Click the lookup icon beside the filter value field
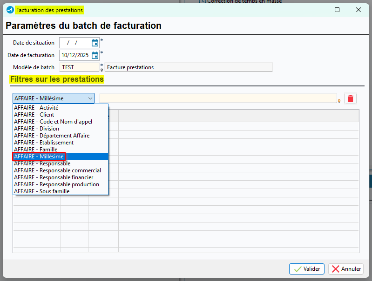 [339, 101]
